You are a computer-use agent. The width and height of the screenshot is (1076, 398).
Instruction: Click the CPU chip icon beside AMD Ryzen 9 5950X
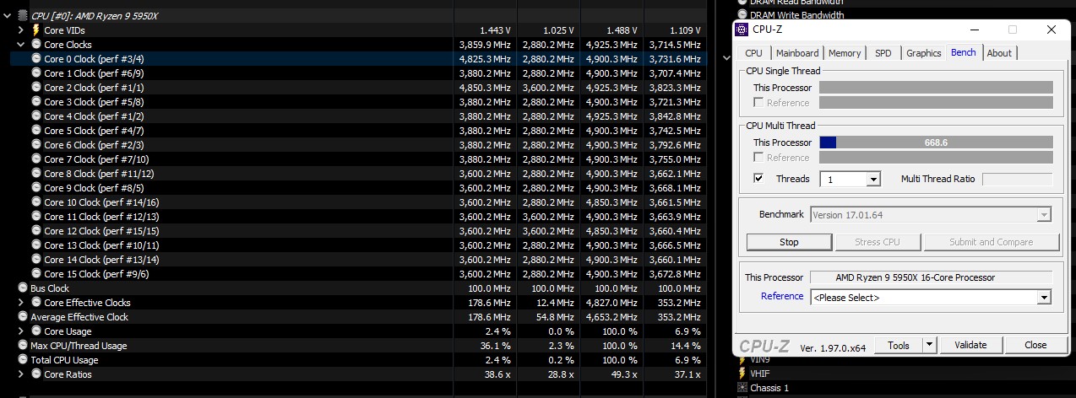pyautogui.click(x=23, y=16)
